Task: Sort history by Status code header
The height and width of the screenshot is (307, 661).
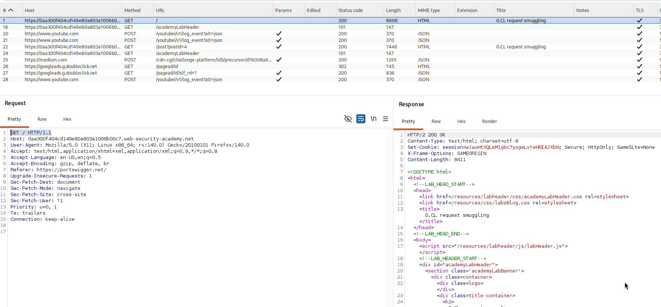Action: (x=360, y=10)
